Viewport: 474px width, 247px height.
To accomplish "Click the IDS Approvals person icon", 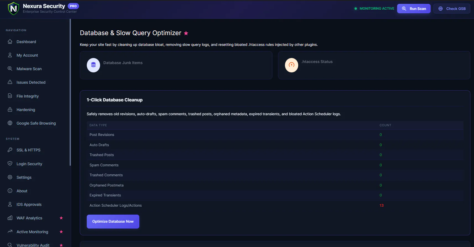I will point(10,204).
